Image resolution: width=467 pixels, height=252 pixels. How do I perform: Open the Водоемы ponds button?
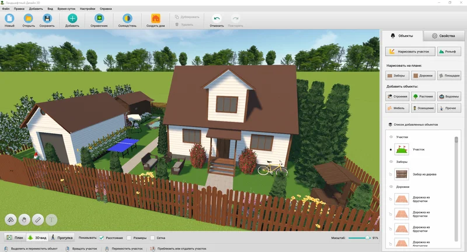pos(449,97)
